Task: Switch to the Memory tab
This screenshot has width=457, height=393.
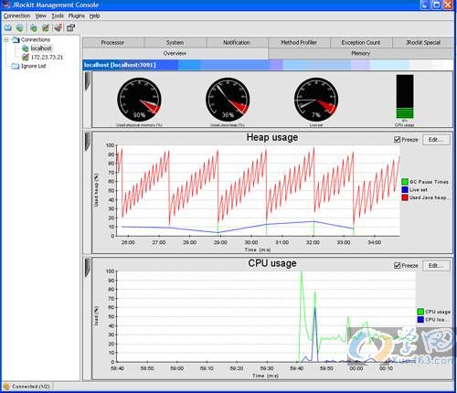Action: [x=360, y=53]
